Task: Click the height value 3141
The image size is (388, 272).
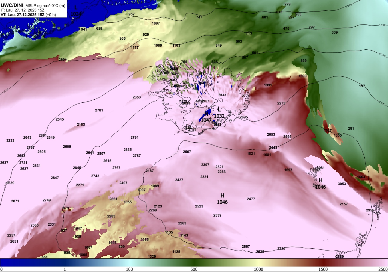Action: (x=222, y=95)
